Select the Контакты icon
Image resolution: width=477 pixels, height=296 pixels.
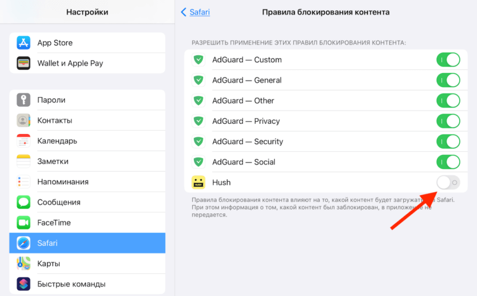click(x=24, y=121)
